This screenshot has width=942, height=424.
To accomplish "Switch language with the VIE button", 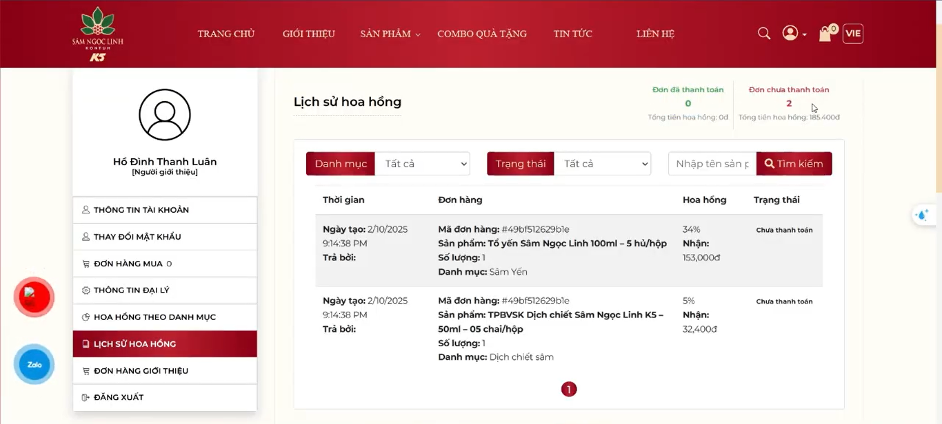I will pyautogui.click(x=853, y=34).
